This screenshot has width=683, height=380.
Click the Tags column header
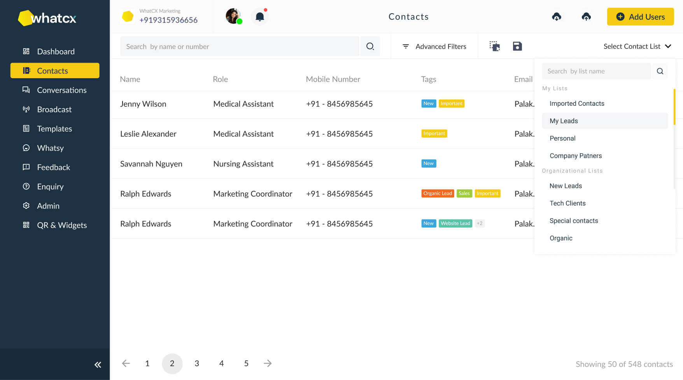(x=429, y=79)
